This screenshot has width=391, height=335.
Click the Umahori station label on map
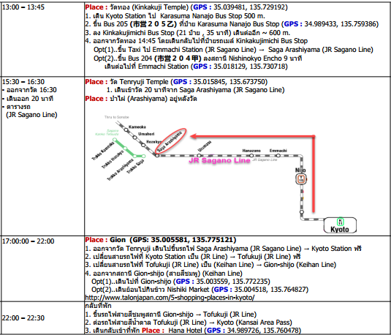pyautogui.click(x=146, y=134)
